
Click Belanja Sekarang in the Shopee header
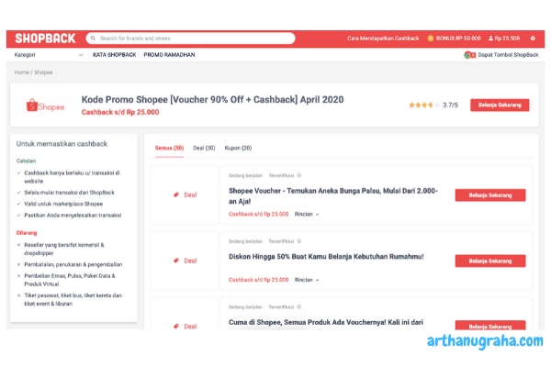(500, 106)
